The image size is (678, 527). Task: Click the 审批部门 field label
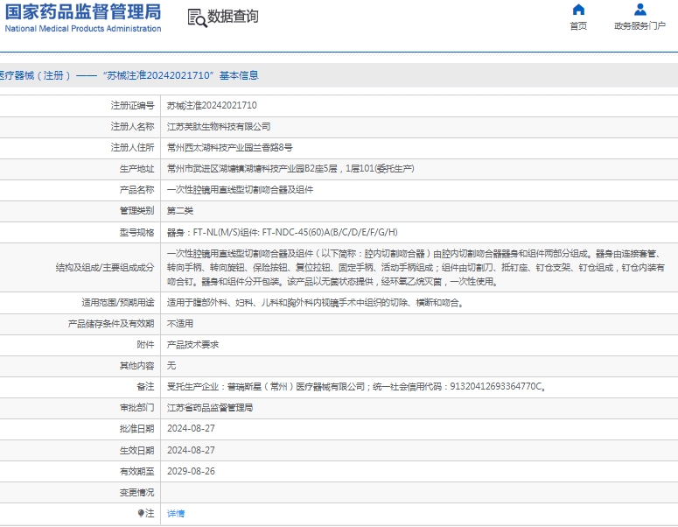click(x=136, y=408)
